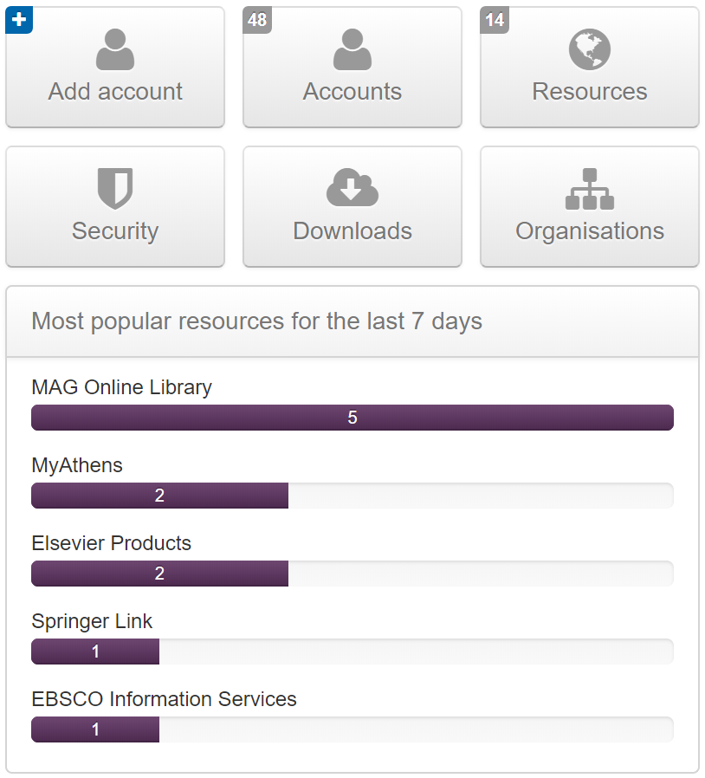Open the Accounts tile
705x778 pixels.
[352, 67]
